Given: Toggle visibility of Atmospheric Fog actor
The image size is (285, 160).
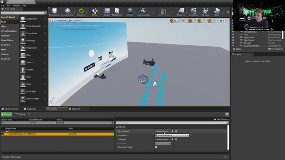Looking at the screenshot, I should 233,32.
